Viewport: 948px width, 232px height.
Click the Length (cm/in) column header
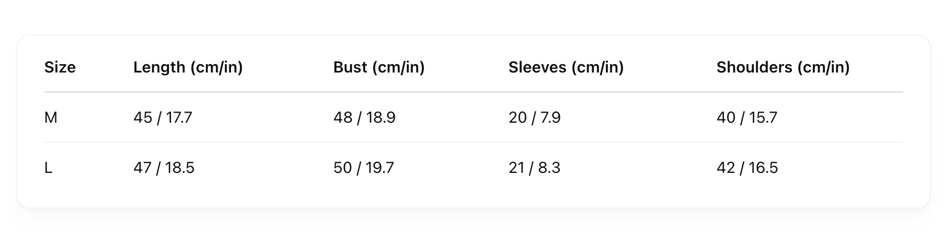(188, 67)
